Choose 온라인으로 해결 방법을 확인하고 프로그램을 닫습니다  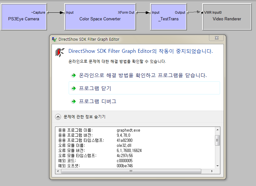[143, 75]
